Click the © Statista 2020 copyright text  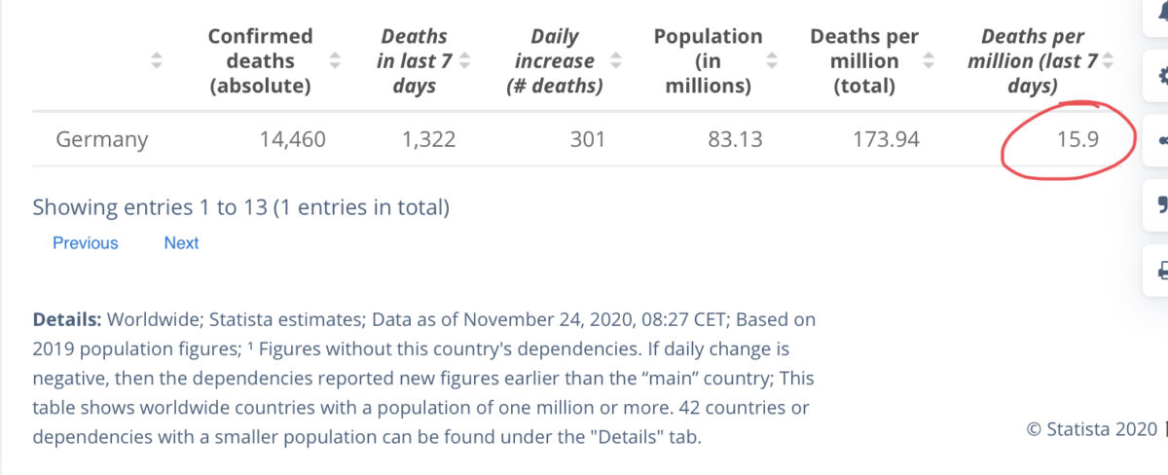pyautogui.click(x=1092, y=428)
